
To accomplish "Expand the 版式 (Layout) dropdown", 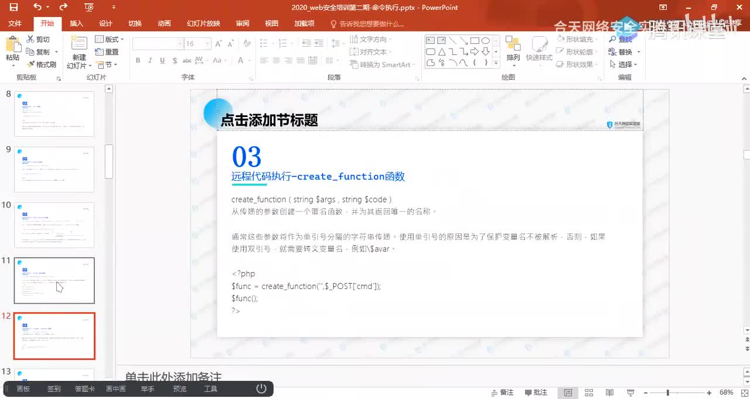I will tap(110, 39).
